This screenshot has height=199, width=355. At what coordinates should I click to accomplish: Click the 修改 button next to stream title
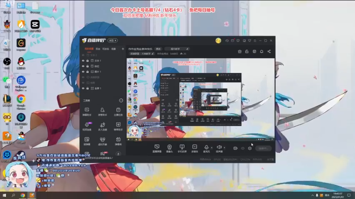[x=158, y=49]
